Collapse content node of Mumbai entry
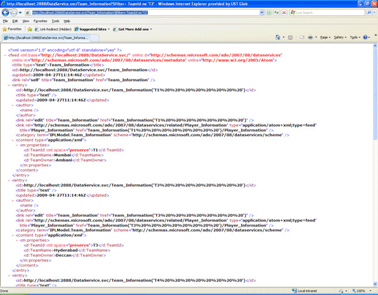The height and width of the screenshot is (295, 378). click(13, 140)
